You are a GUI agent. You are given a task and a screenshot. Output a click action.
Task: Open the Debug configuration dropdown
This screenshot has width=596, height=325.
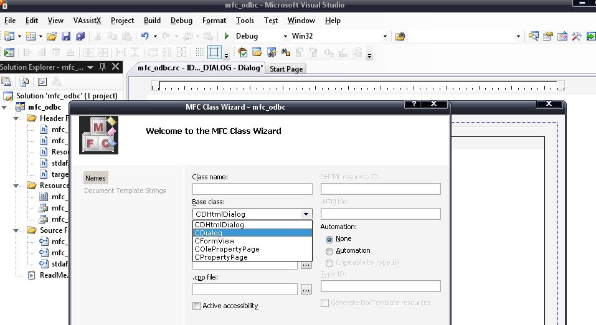tap(285, 37)
